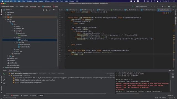Open the Problems tool window button
This screenshot has width=177, height=99.
tap(15, 95)
